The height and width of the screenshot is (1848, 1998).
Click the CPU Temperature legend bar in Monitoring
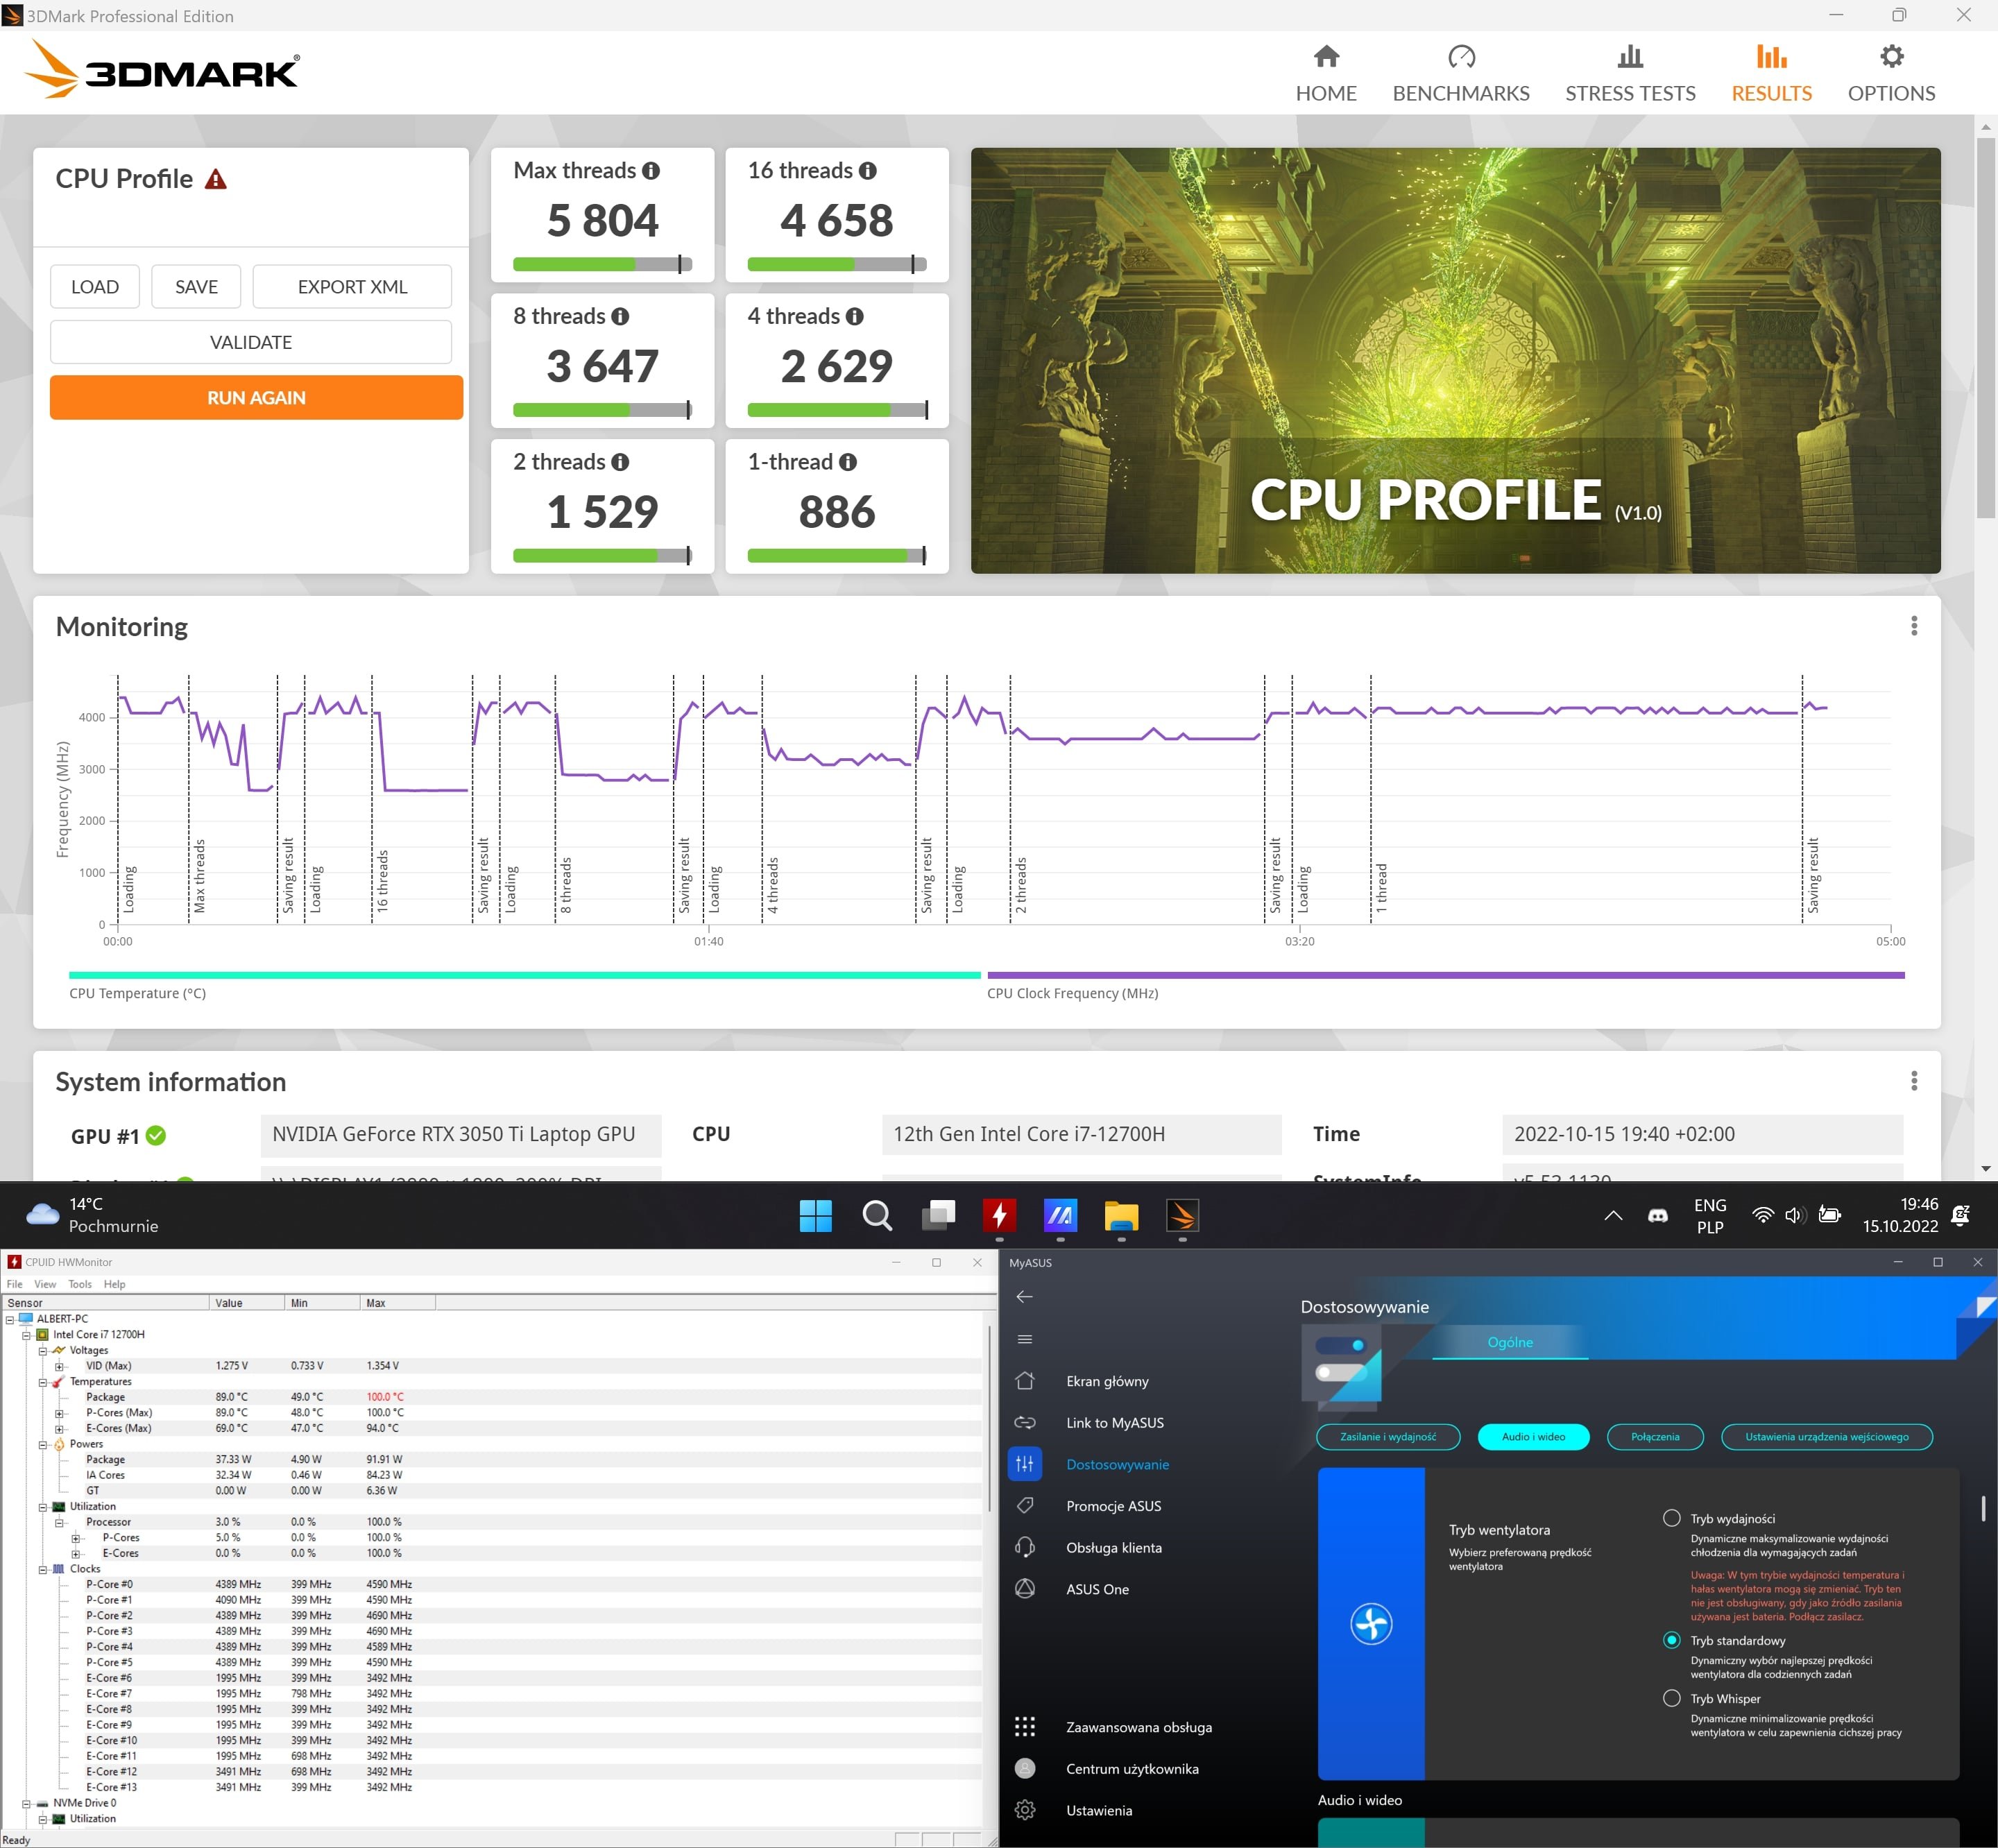click(x=525, y=975)
